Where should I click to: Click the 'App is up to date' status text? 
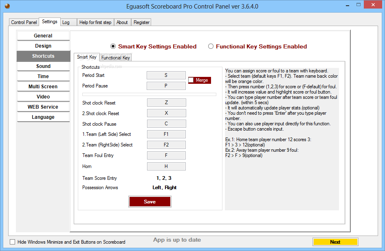[x=177, y=240]
